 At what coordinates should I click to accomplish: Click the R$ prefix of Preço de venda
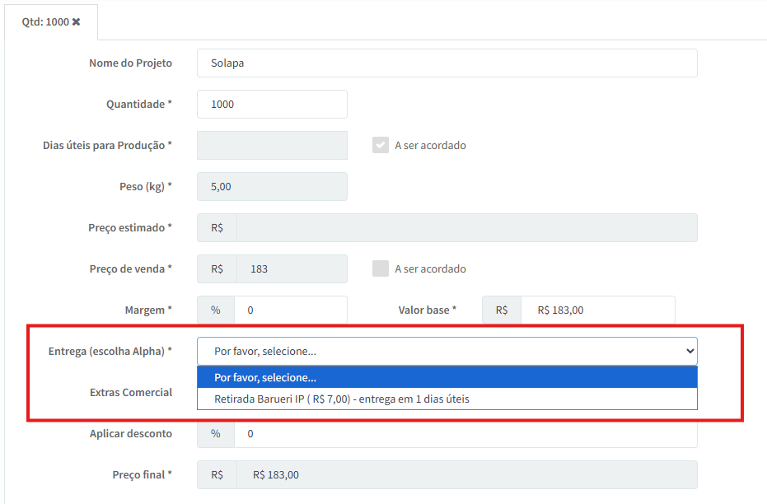coord(217,269)
